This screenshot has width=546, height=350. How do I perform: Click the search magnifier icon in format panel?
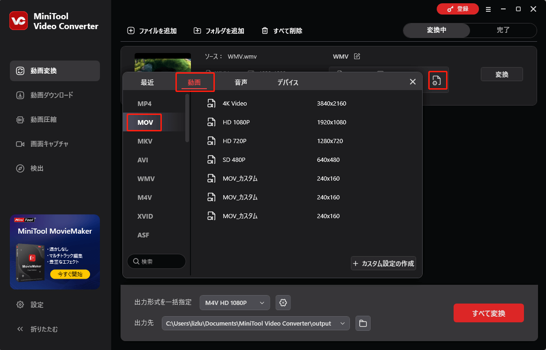[136, 261]
